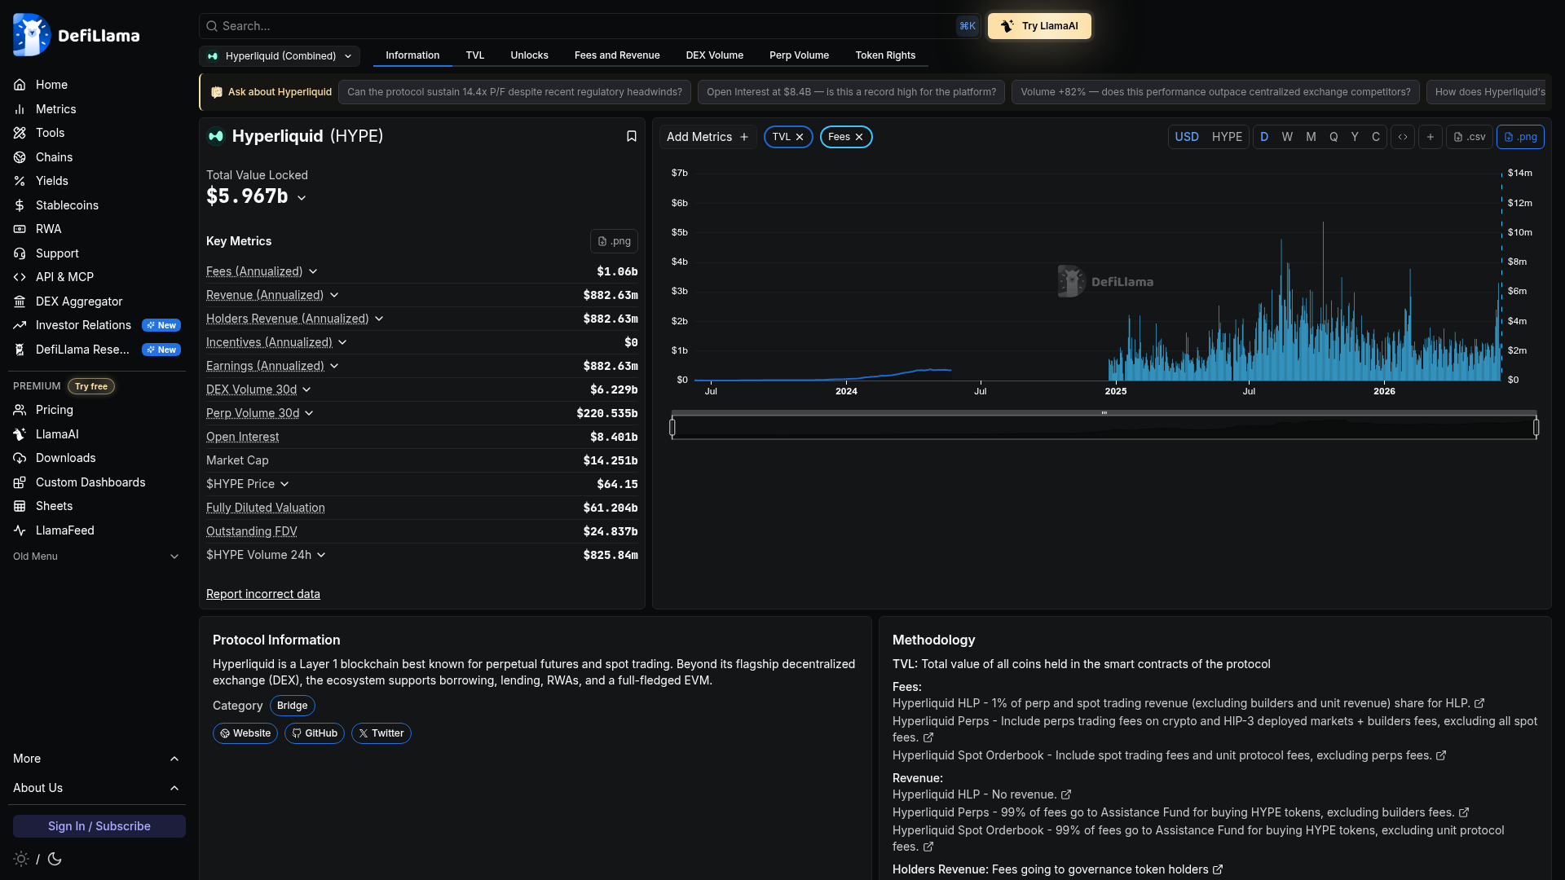Image resolution: width=1565 pixels, height=880 pixels.
Task: Open Chains via its sidebar icon
Action: click(x=20, y=157)
